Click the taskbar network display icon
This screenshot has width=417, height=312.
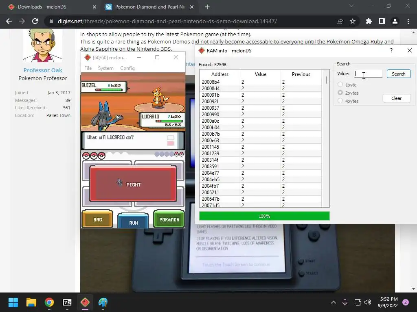(358, 302)
